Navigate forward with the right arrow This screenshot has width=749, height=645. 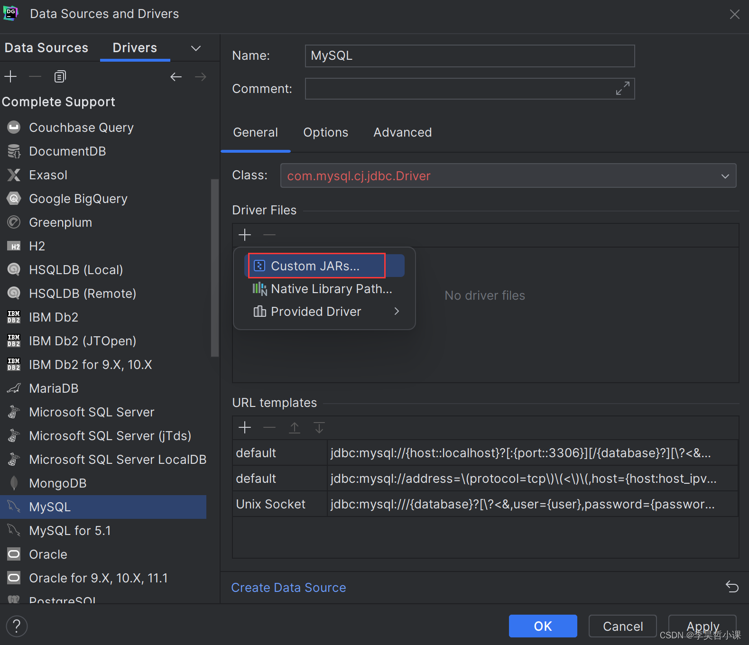pyautogui.click(x=201, y=76)
